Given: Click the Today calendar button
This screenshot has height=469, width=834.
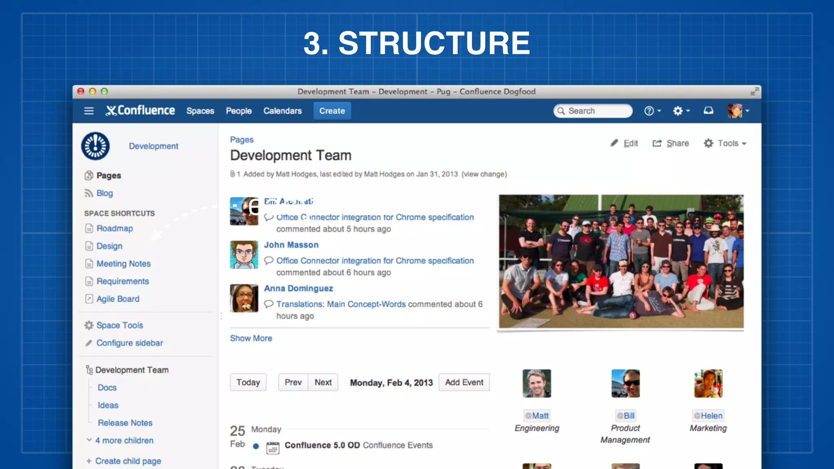Looking at the screenshot, I should click(x=248, y=382).
